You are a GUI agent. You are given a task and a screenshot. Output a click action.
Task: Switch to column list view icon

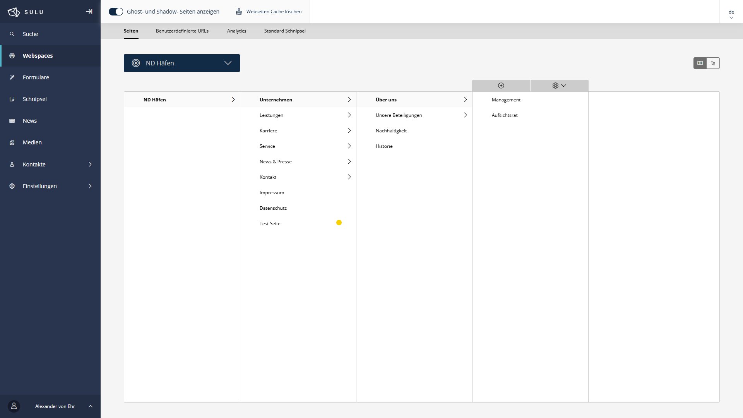pyautogui.click(x=700, y=63)
